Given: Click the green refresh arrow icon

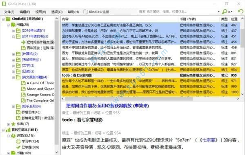Looking at the screenshot, I should click(241, 11).
